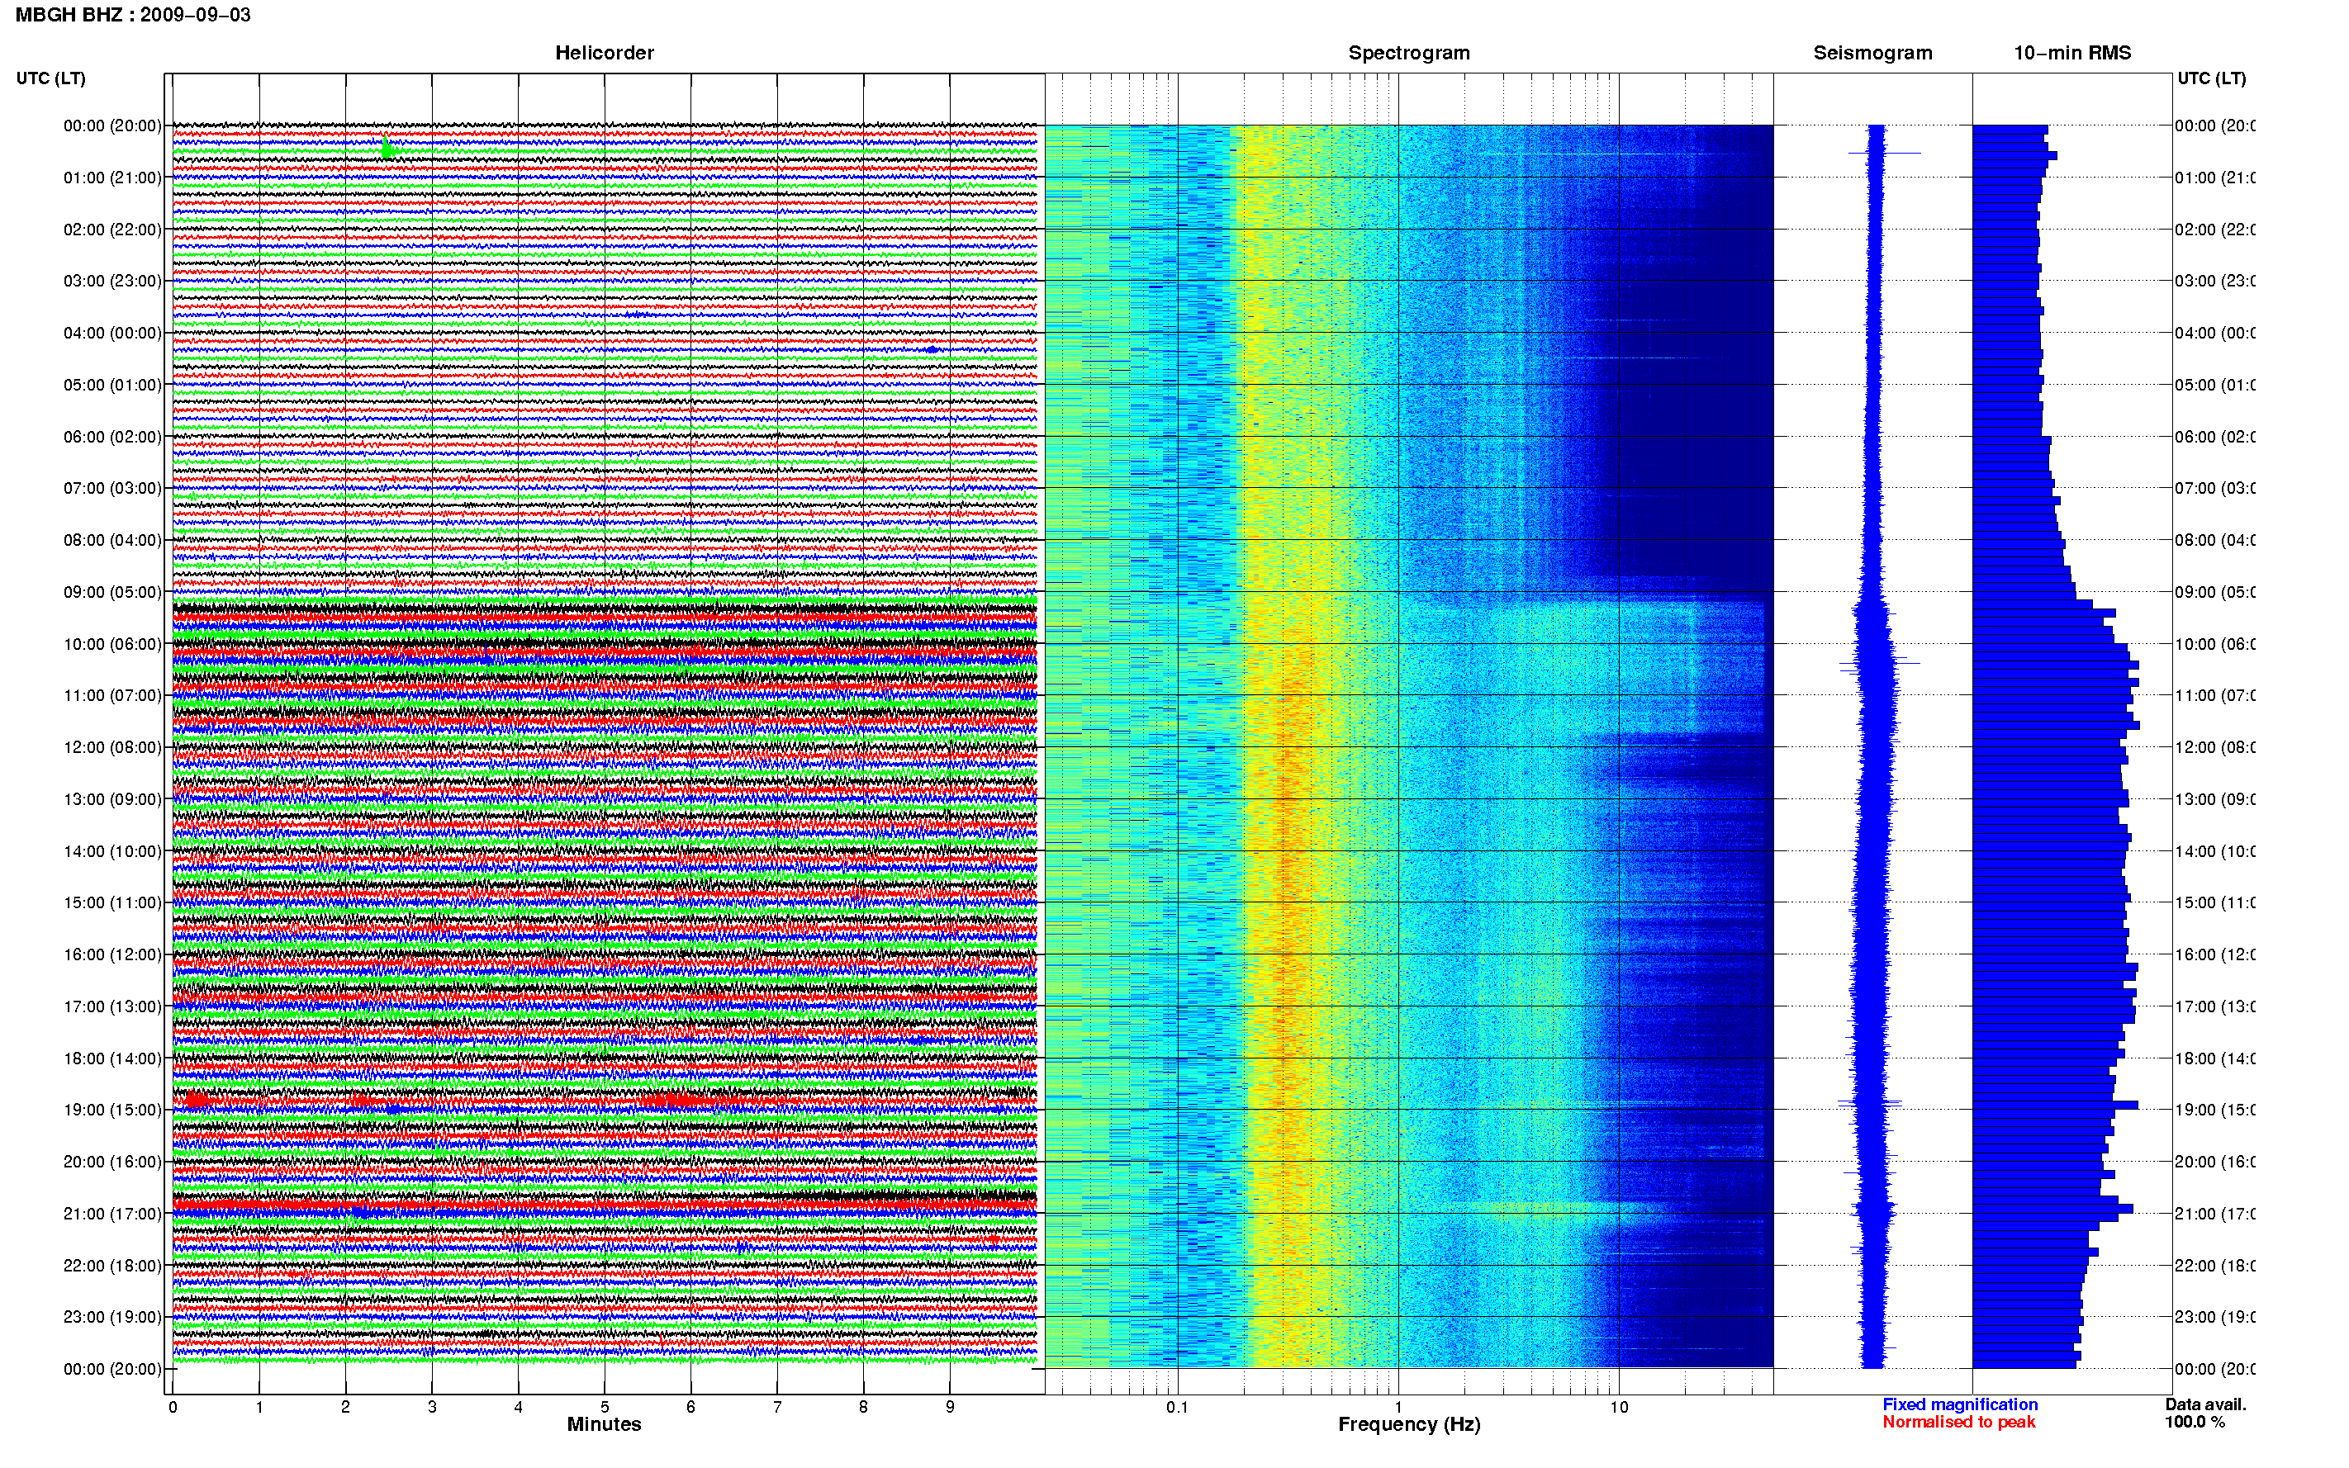Click the left '21:00 (17:00)' time label
Screen dimensions: 2349x1468
click(x=112, y=1214)
